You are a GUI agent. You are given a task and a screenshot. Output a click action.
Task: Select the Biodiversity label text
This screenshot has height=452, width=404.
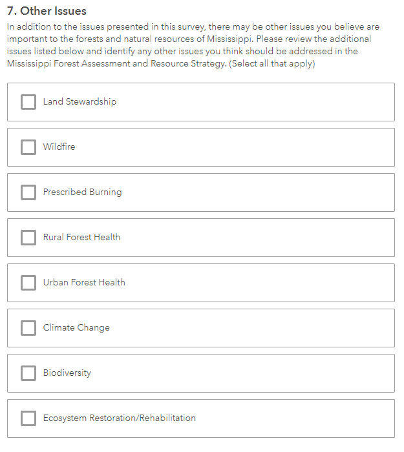67,373
